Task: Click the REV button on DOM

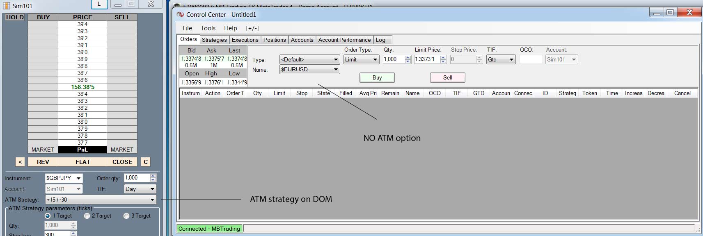Action: click(x=43, y=162)
